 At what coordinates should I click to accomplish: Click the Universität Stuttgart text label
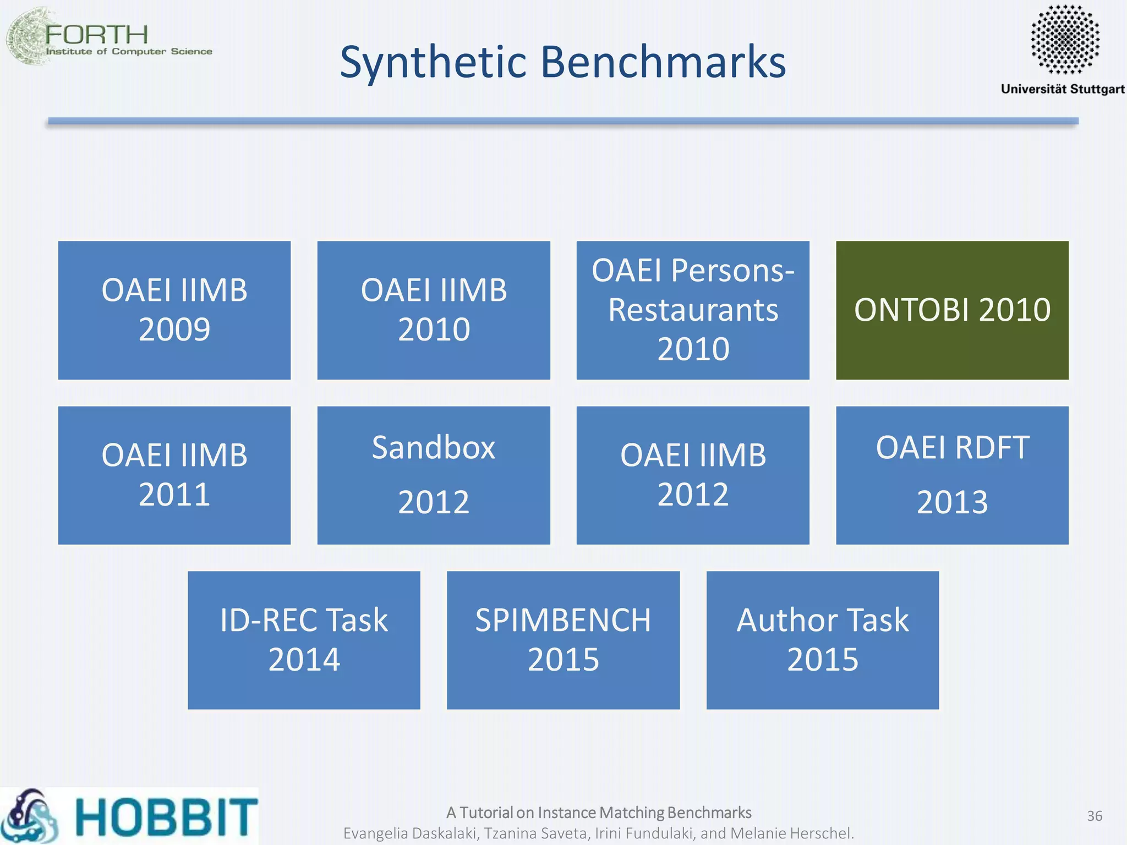[1062, 89]
